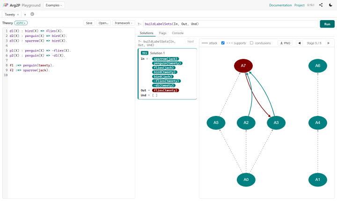Screen dimensions: 337x201
Task: Click the Next solution button
Action: click(190, 42)
